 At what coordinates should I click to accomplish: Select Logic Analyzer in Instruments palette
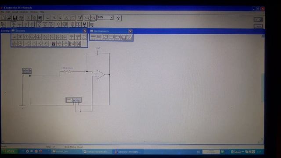[123, 37]
